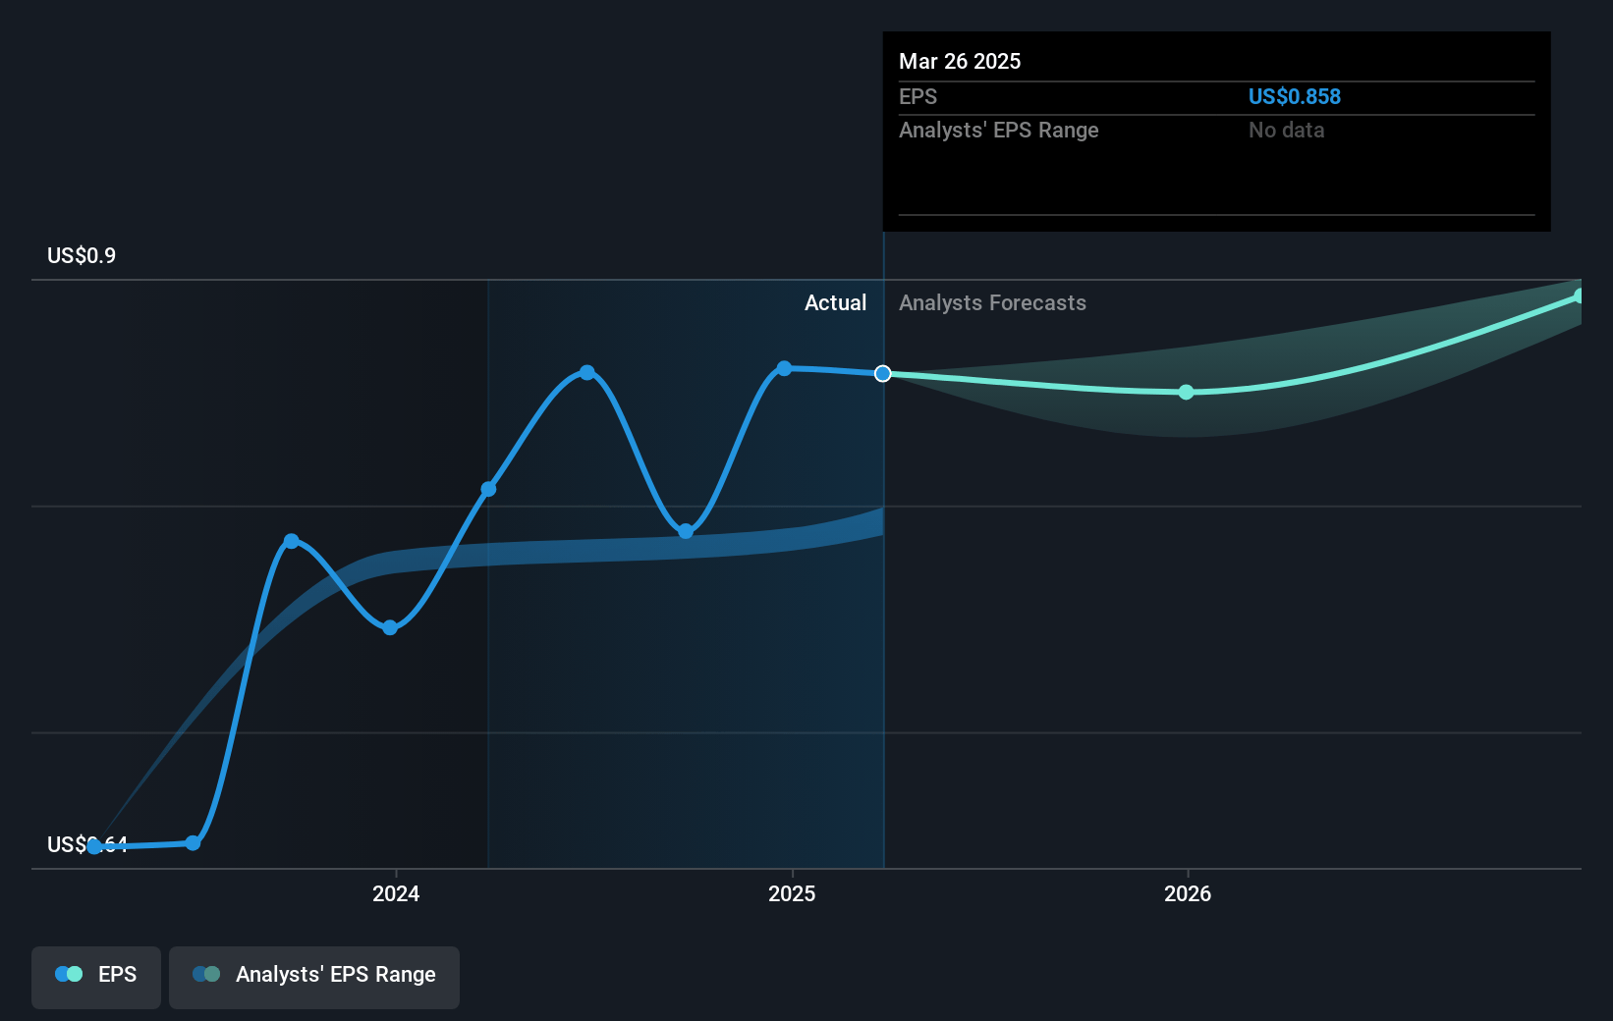Click the EPS data point in late 2023

click(x=291, y=541)
